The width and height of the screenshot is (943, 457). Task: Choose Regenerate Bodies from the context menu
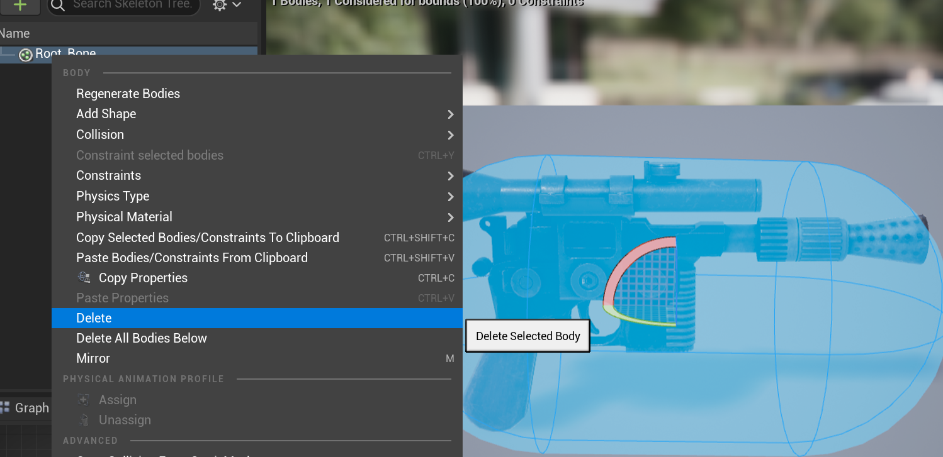[x=257, y=94]
